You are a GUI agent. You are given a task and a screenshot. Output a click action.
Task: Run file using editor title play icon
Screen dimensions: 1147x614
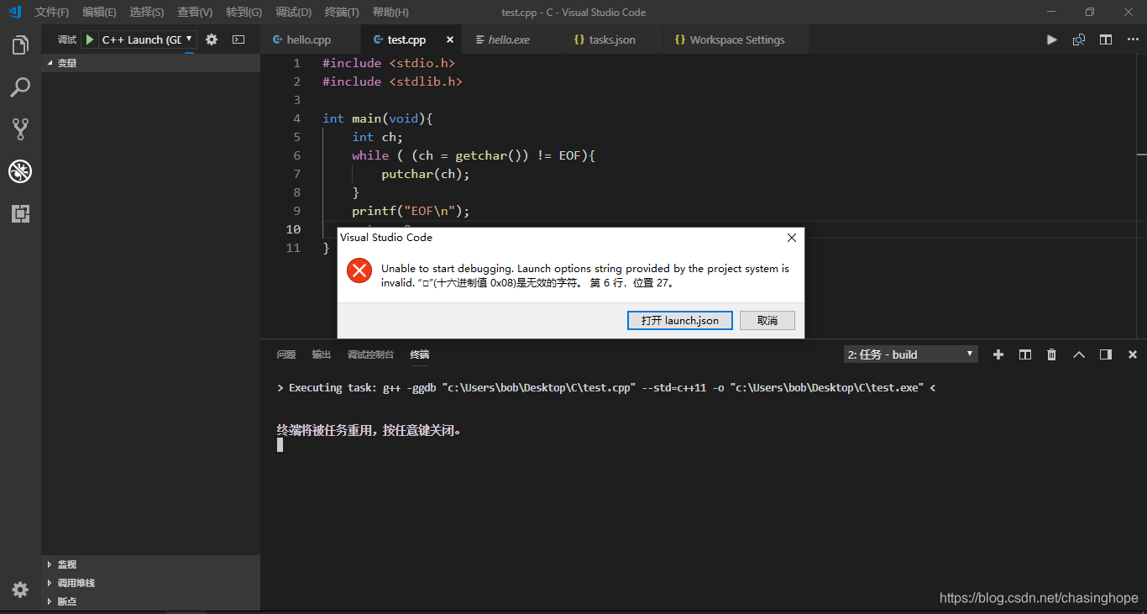[x=1051, y=39]
